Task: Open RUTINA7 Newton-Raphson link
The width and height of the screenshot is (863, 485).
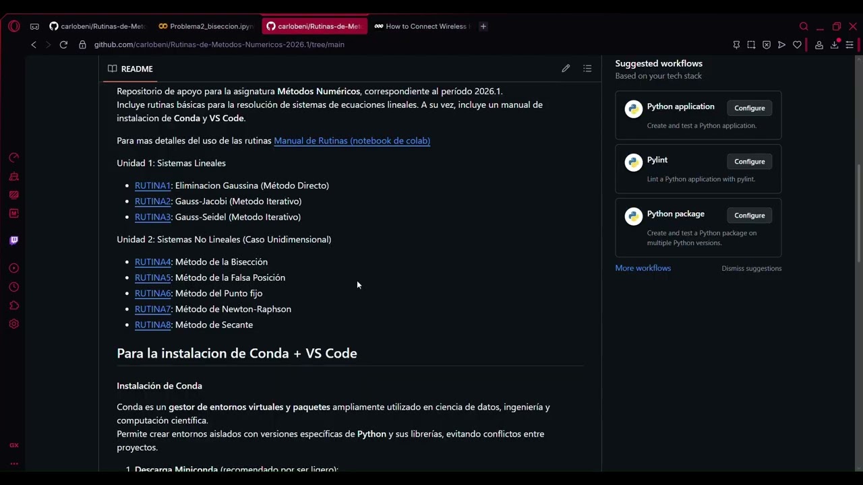Action: tap(152, 309)
